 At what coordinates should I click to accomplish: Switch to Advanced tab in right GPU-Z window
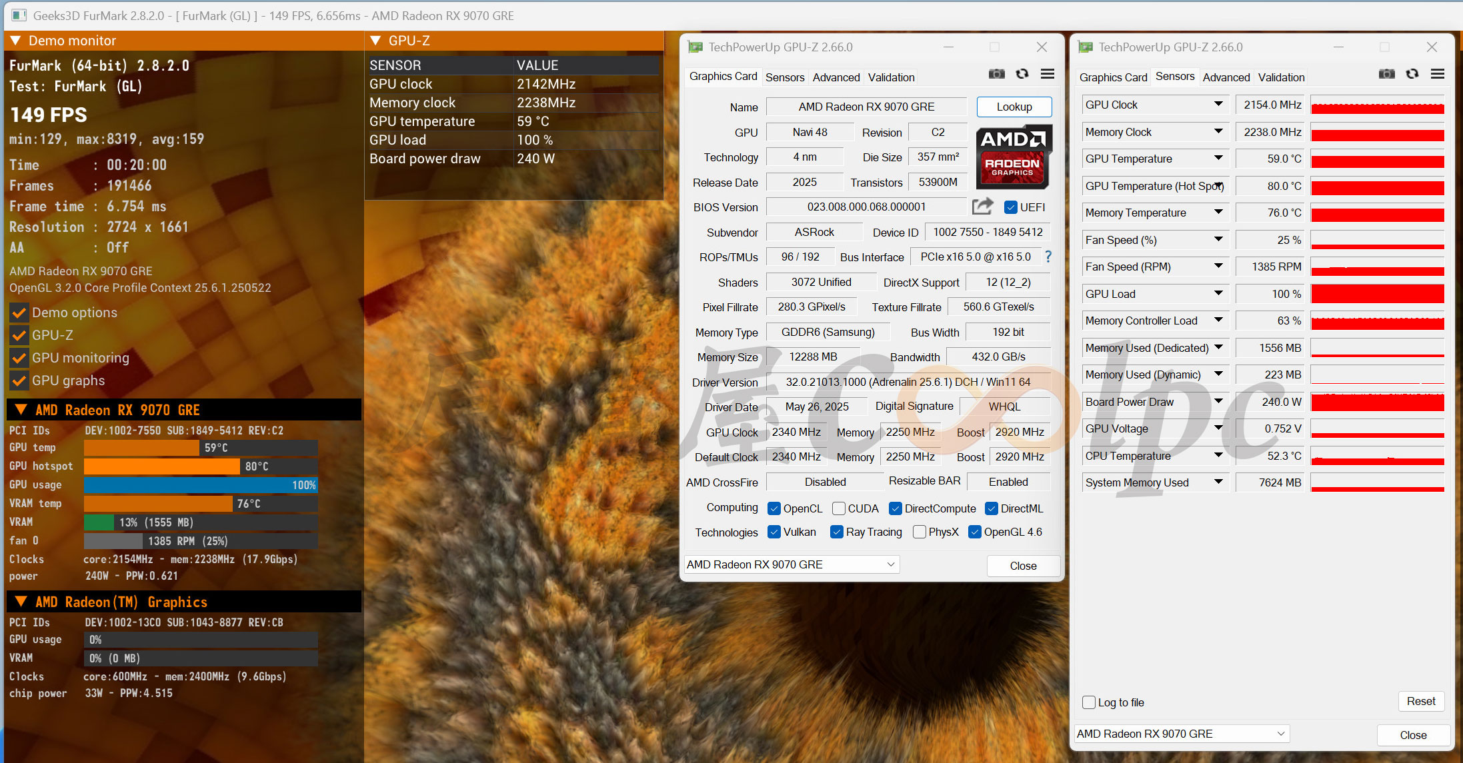(x=1226, y=77)
